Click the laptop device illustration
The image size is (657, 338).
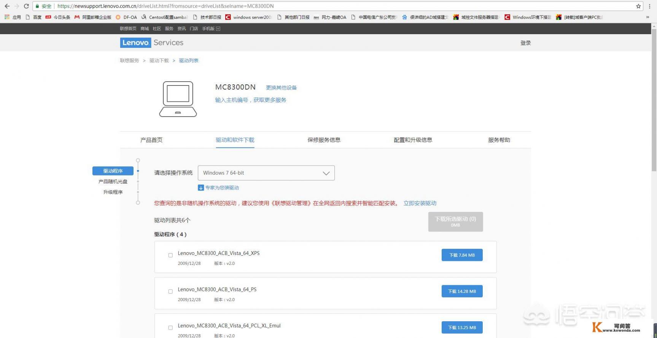178,99
